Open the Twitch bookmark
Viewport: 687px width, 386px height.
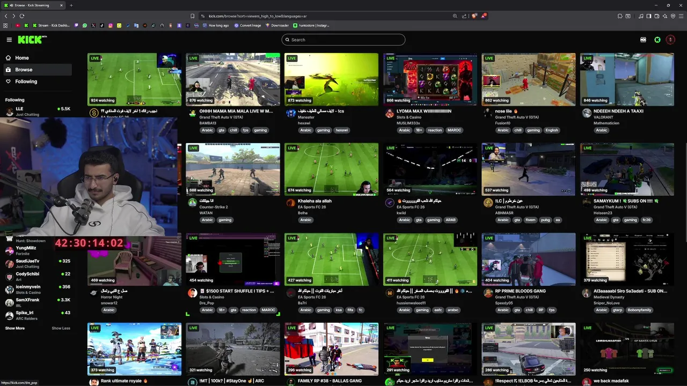tap(76, 25)
